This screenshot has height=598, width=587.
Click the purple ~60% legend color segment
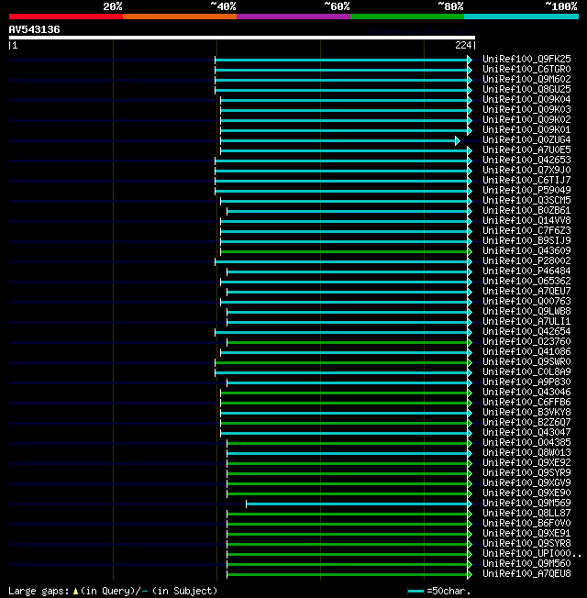tap(293, 17)
